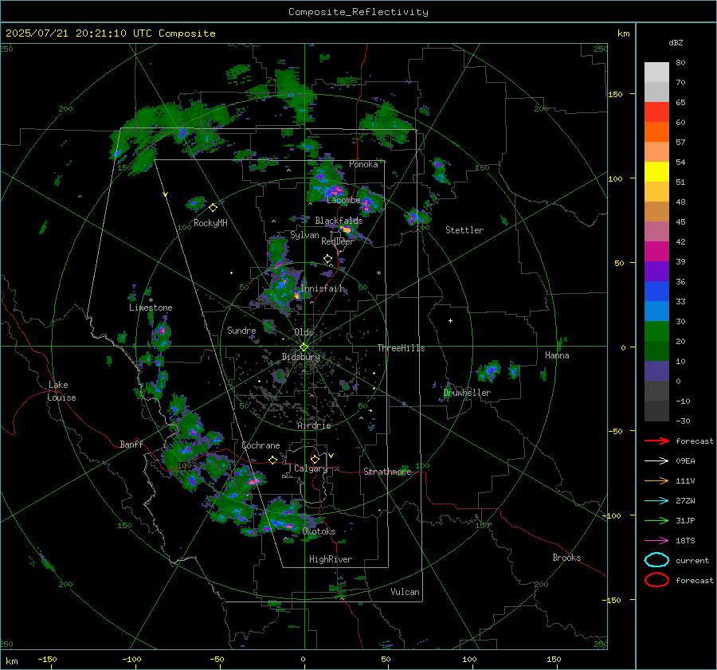Image resolution: width=717 pixels, height=670 pixels.
Task: Select the RedDeer city label
Action: click(x=338, y=241)
